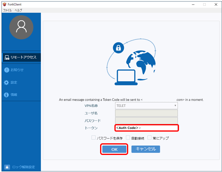Click the お知らせ exclamation icon

click(x=7, y=70)
